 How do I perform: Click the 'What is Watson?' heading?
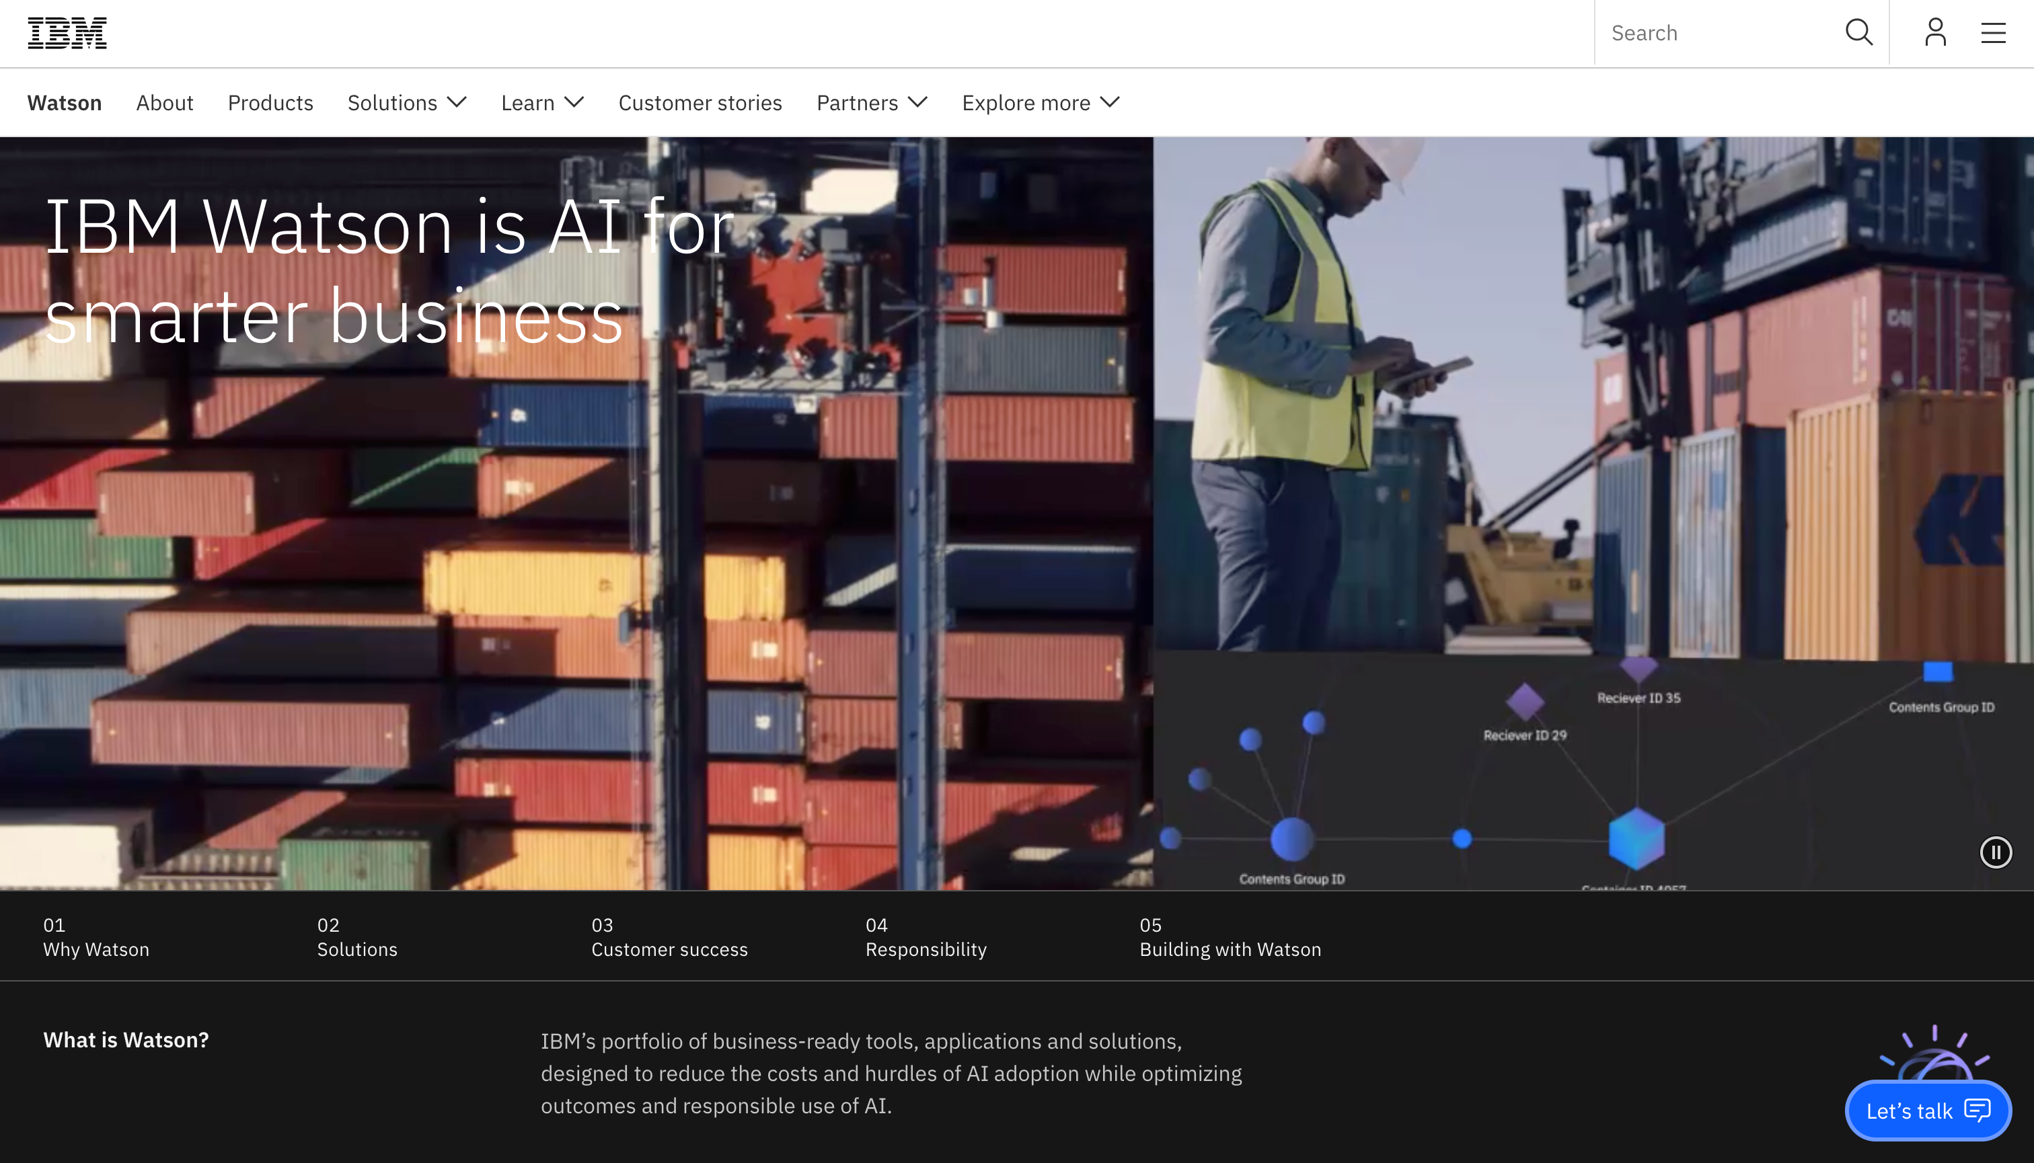[126, 1040]
